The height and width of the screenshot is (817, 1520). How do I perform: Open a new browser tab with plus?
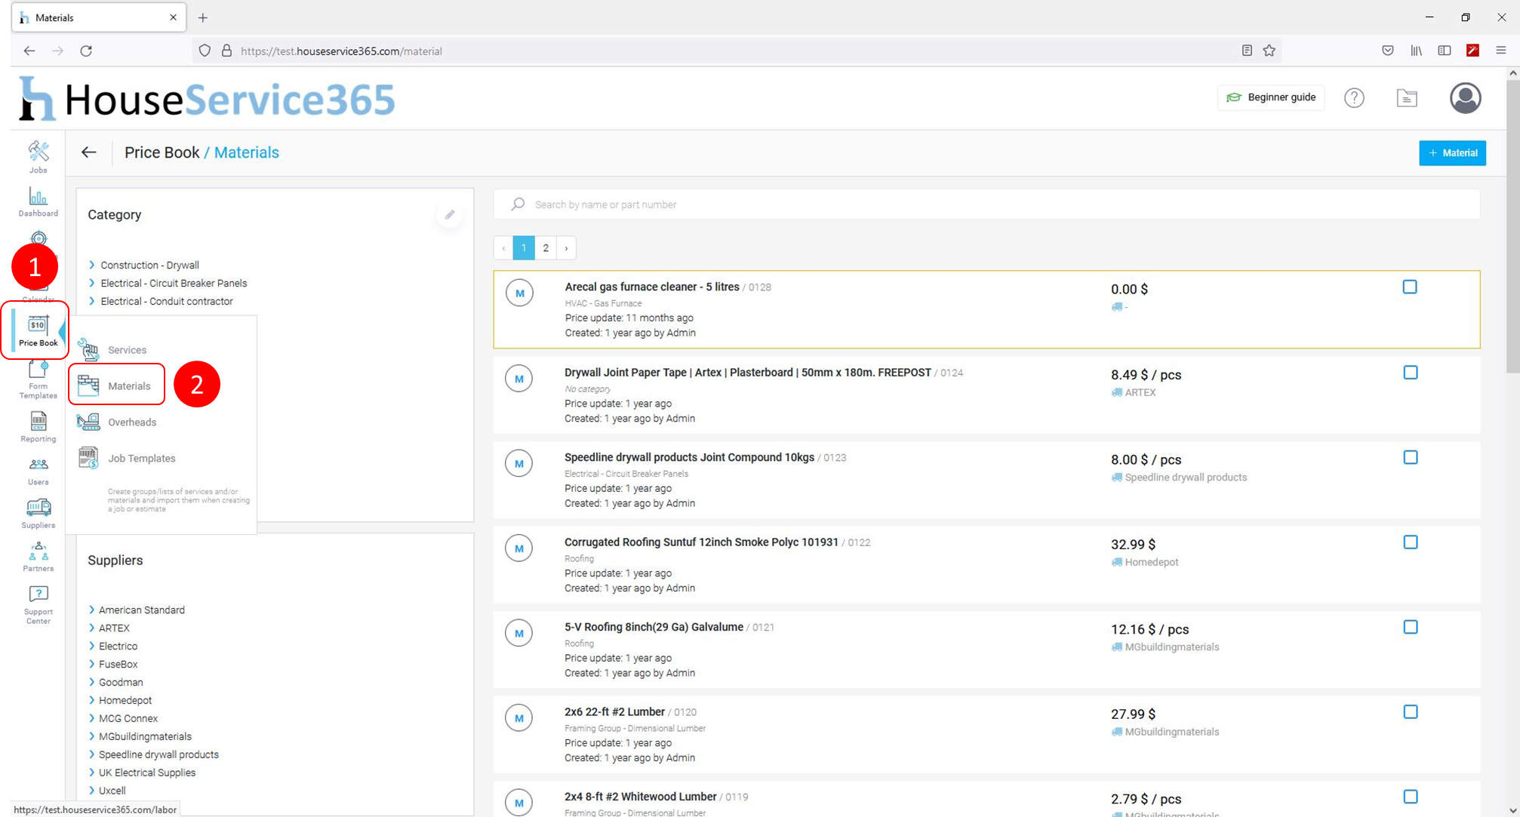[202, 17]
